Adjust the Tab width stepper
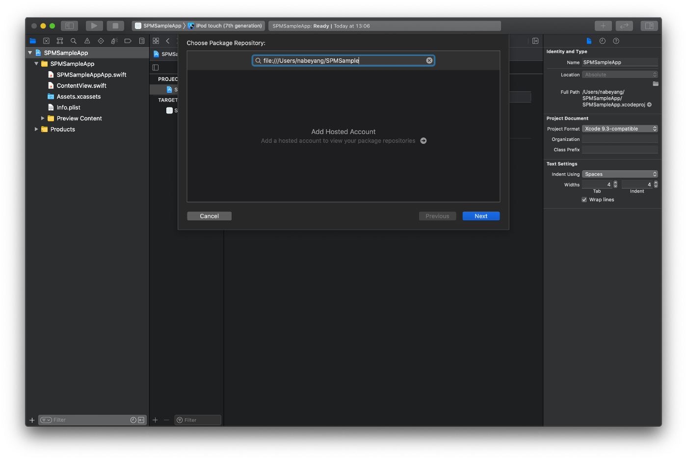The image size is (687, 460). pyautogui.click(x=615, y=185)
